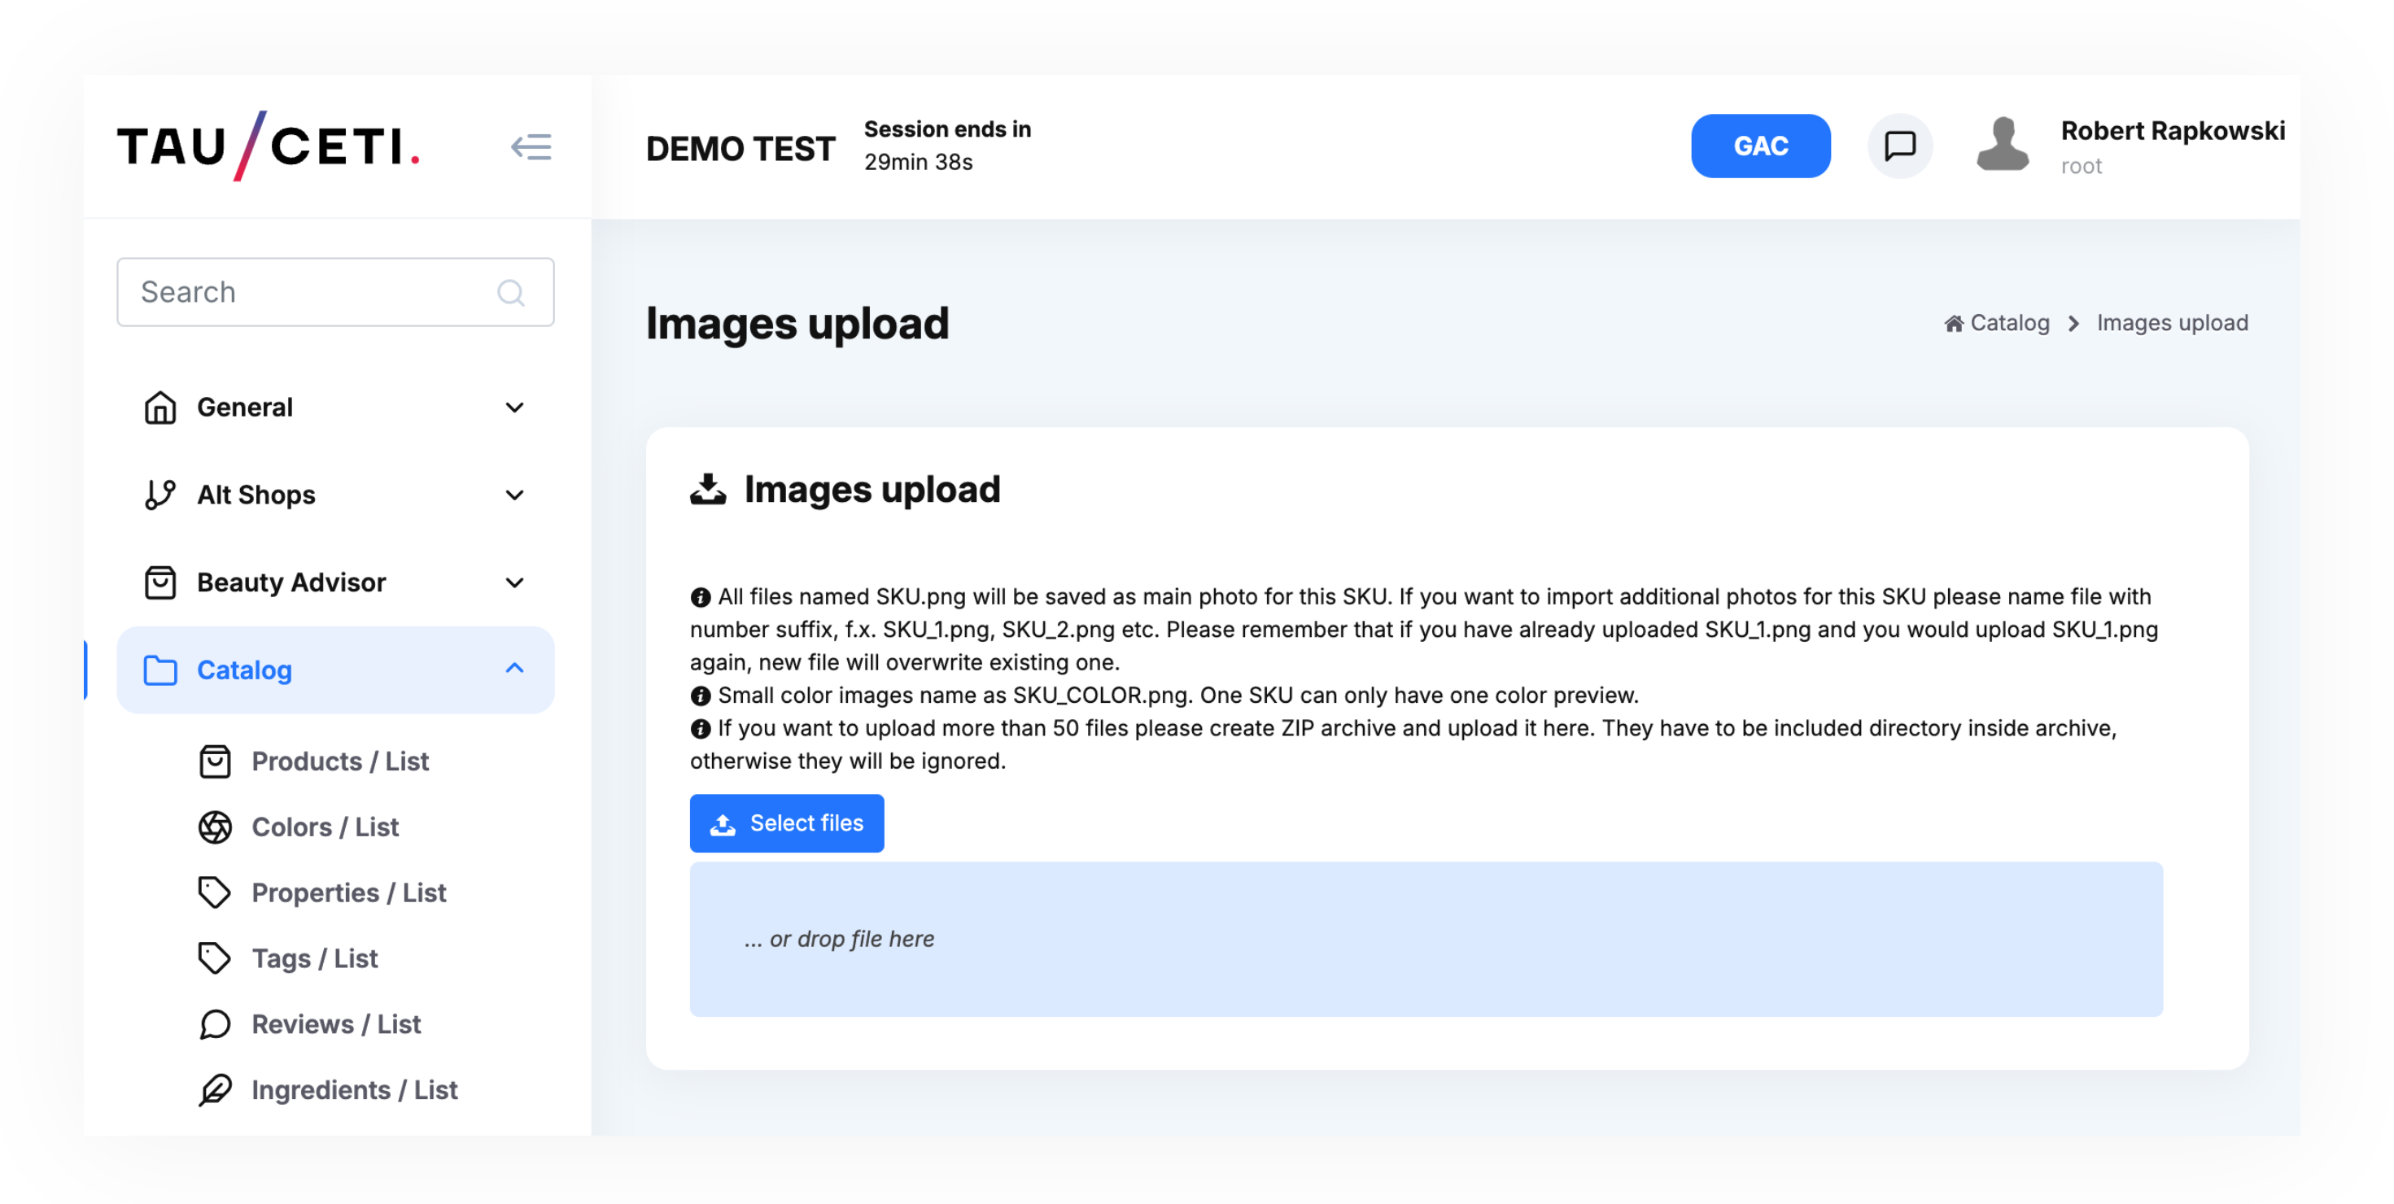Screen dimensions: 2394x1204
Task: Click the Select files button
Action: 786,823
